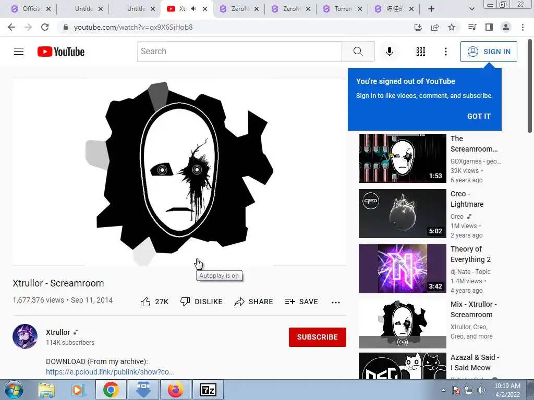
Task: Open 7-Zip from the taskbar
Action: (x=208, y=390)
